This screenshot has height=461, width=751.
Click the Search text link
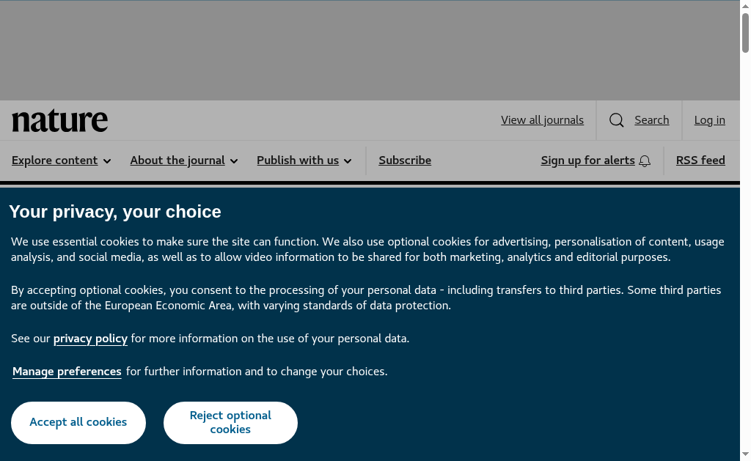click(x=652, y=120)
